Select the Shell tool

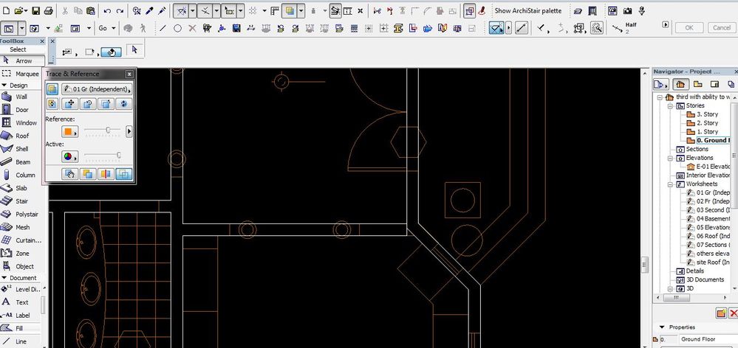[21, 149]
